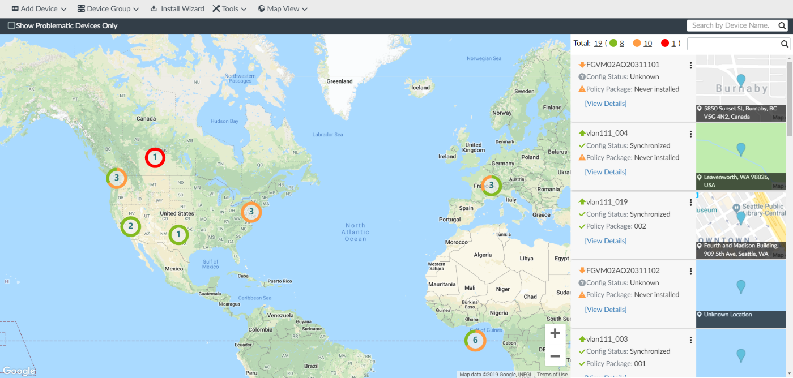Open more options for FGVM02AO20311101
This screenshot has width=793, height=378.
click(x=690, y=65)
